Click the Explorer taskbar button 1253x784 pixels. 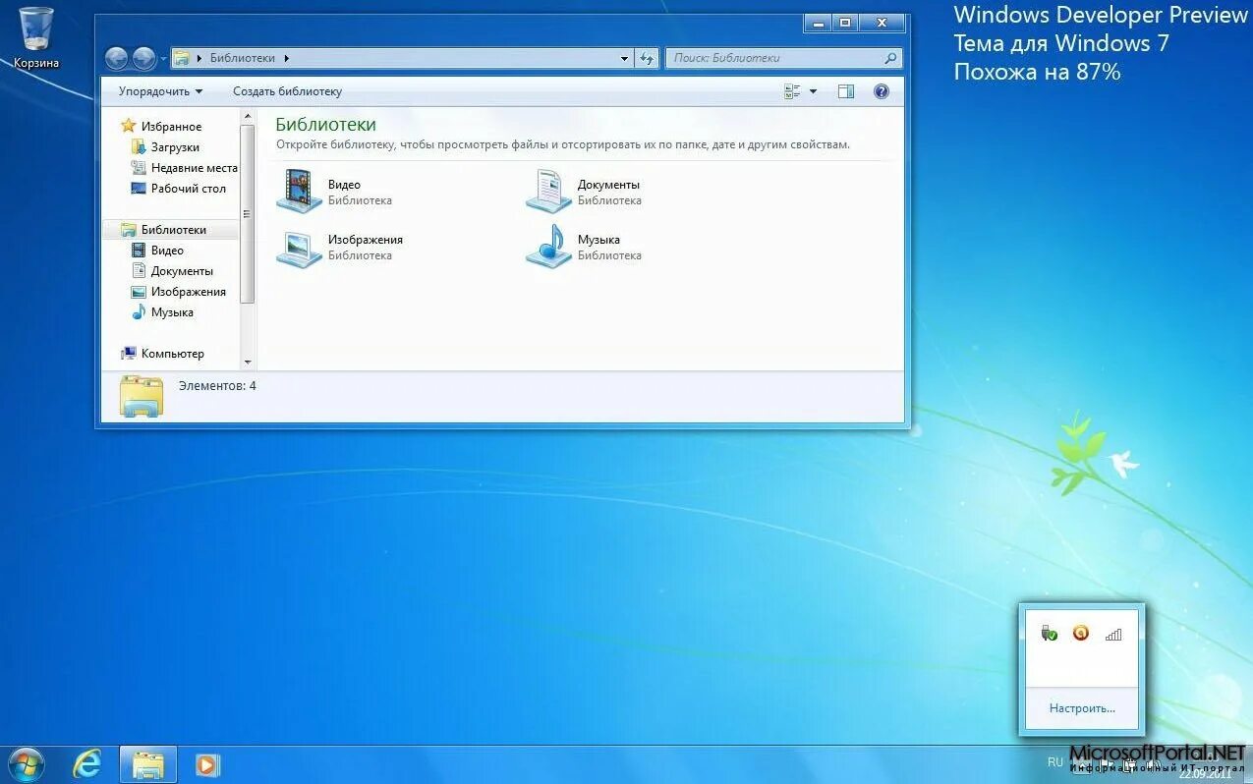tap(148, 764)
